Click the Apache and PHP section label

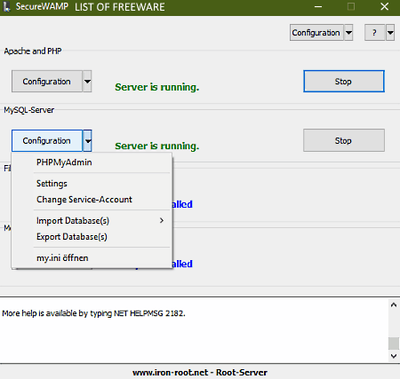(33, 51)
